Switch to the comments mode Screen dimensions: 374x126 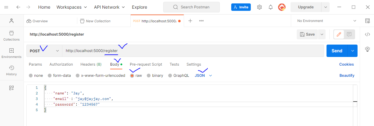(x=349, y=34)
